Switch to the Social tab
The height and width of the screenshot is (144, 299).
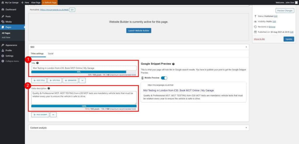51,54
